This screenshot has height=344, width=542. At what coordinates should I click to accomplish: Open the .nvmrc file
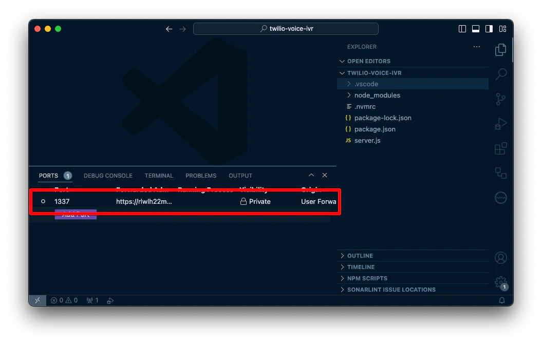coord(413,107)
